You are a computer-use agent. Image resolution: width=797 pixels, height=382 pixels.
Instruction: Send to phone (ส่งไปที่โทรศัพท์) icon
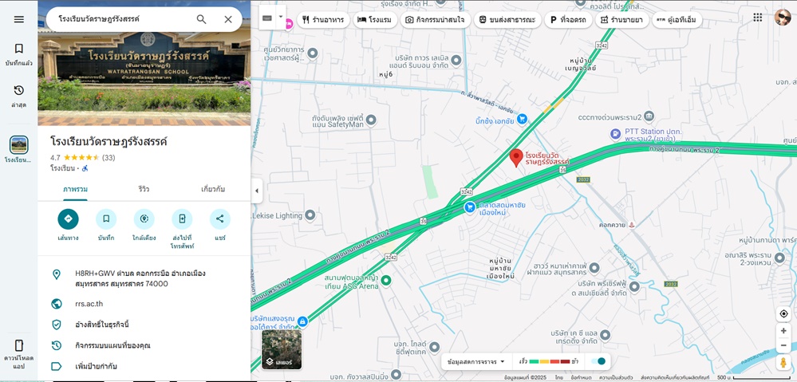coord(182,219)
